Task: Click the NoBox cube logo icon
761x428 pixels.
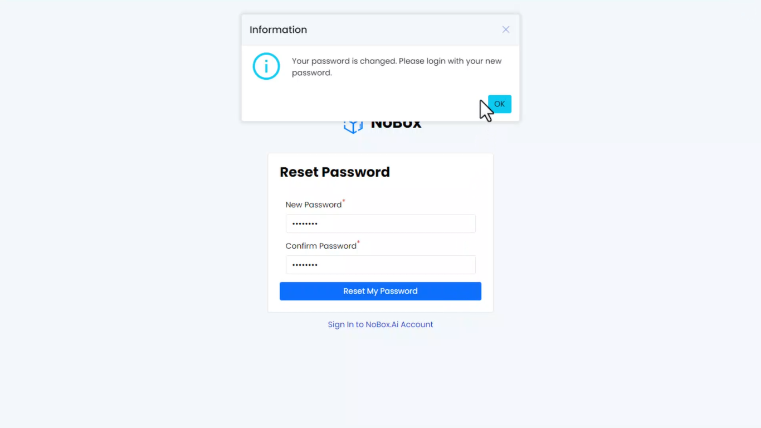Action: tap(353, 127)
